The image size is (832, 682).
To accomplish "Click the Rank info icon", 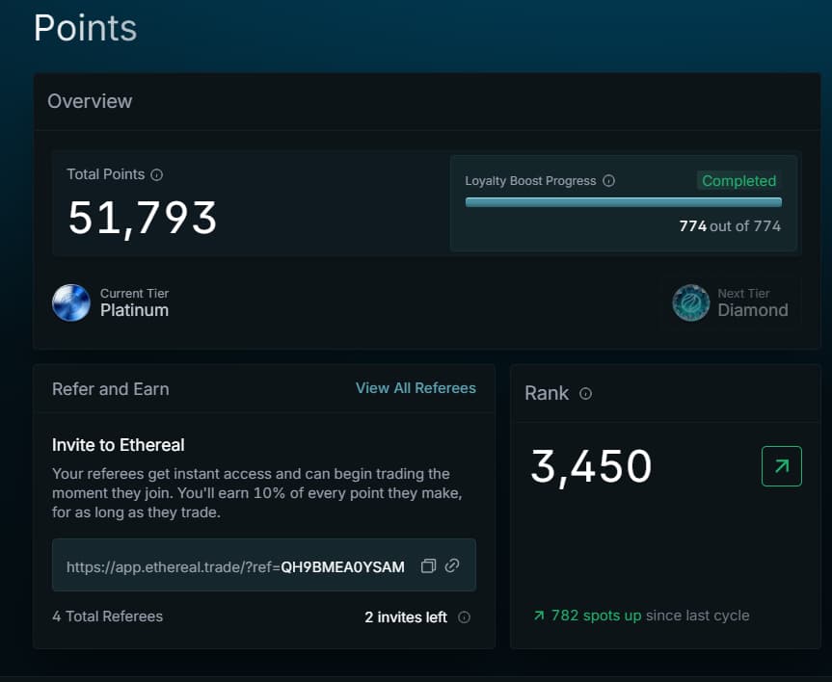I will click(585, 393).
